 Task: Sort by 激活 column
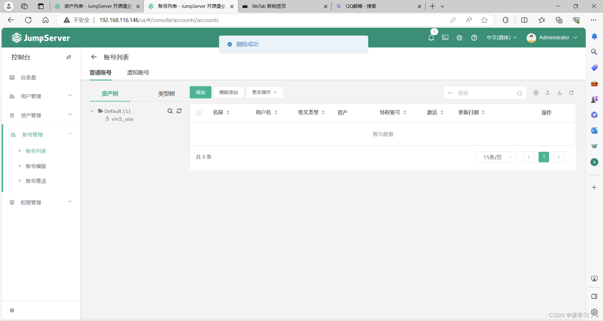(x=442, y=113)
